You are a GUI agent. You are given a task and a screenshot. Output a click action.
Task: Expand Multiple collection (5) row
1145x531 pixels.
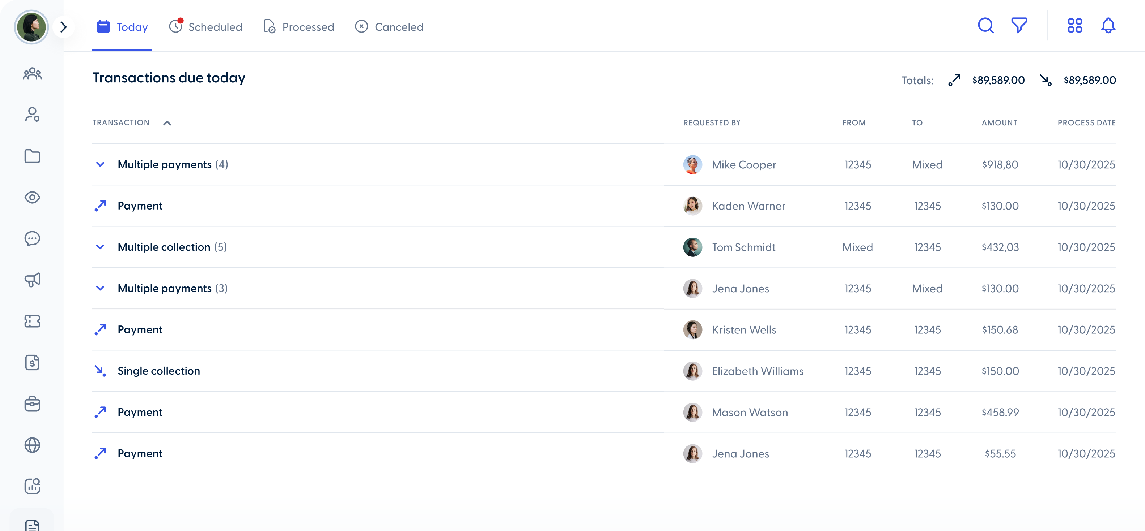click(x=101, y=247)
